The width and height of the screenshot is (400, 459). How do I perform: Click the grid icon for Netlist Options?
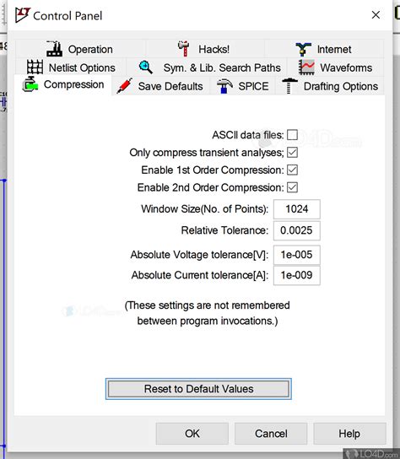(x=35, y=67)
